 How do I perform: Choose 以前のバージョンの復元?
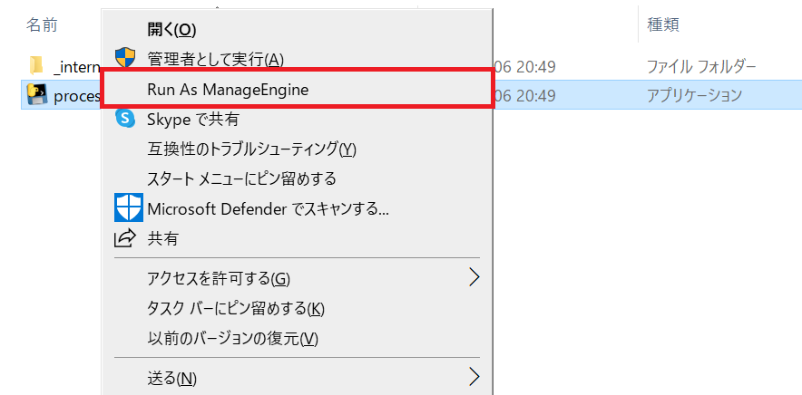click(232, 339)
